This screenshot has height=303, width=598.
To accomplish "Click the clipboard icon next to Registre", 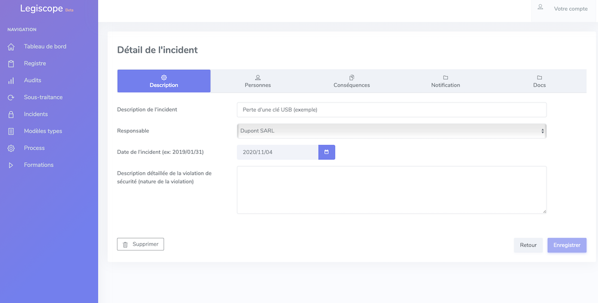I will click(11, 63).
